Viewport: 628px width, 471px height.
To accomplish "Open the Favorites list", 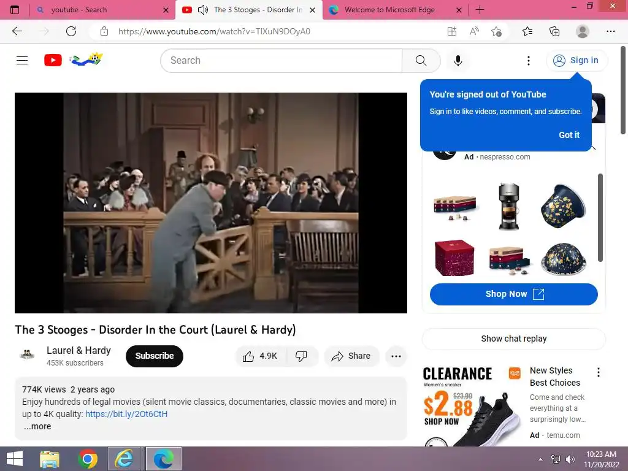I will point(527,31).
